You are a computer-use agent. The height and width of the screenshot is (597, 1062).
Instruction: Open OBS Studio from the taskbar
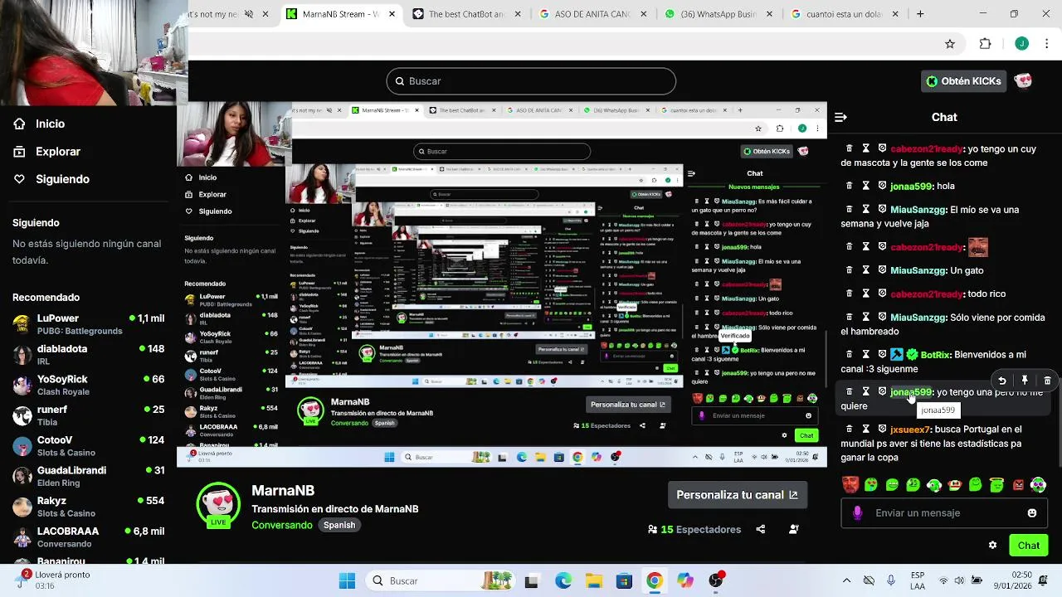(x=716, y=580)
